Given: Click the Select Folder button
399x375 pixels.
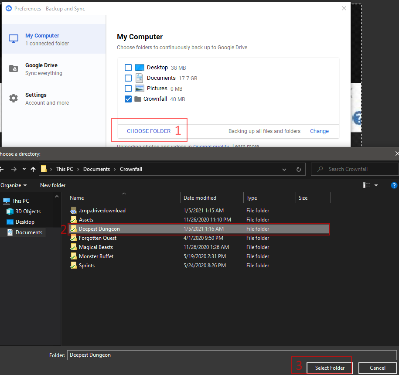Looking at the screenshot, I should [x=330, y=368].
